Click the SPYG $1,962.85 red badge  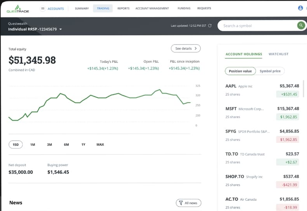(x=288, y=140)
